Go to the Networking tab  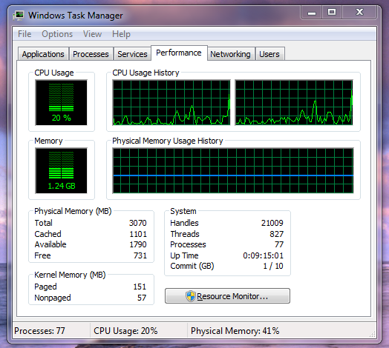tap(230, 54)
